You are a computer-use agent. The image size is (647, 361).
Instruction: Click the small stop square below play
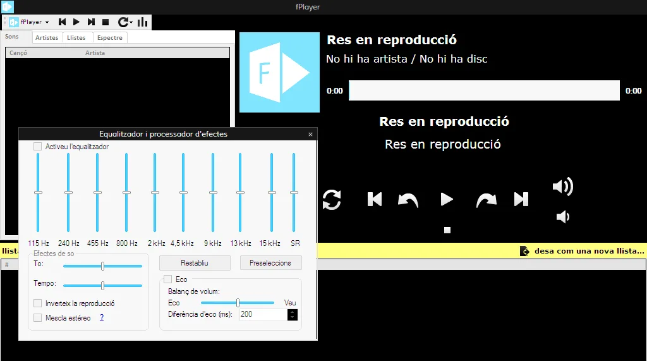(x=447, y=231)
